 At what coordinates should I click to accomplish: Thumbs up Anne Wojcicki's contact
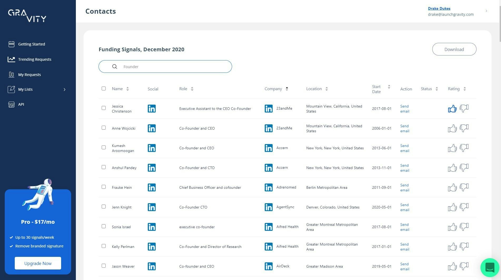(x=452, y=128)
